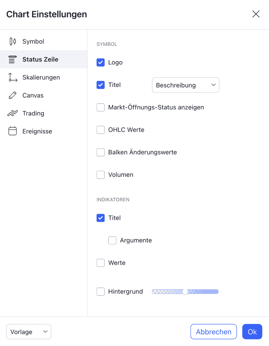Disable the Logo checkbox

point(101,62)
